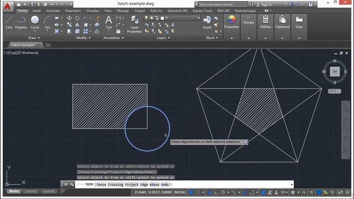Click the Hatch tool icon in Draw
The width and height of the screenshot is (354, 199).
56,32
